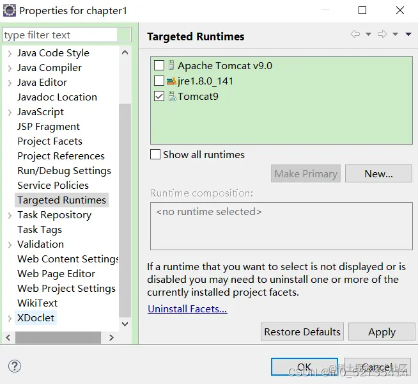
Task: Open Project References page
Action: (x=61, y=156)
